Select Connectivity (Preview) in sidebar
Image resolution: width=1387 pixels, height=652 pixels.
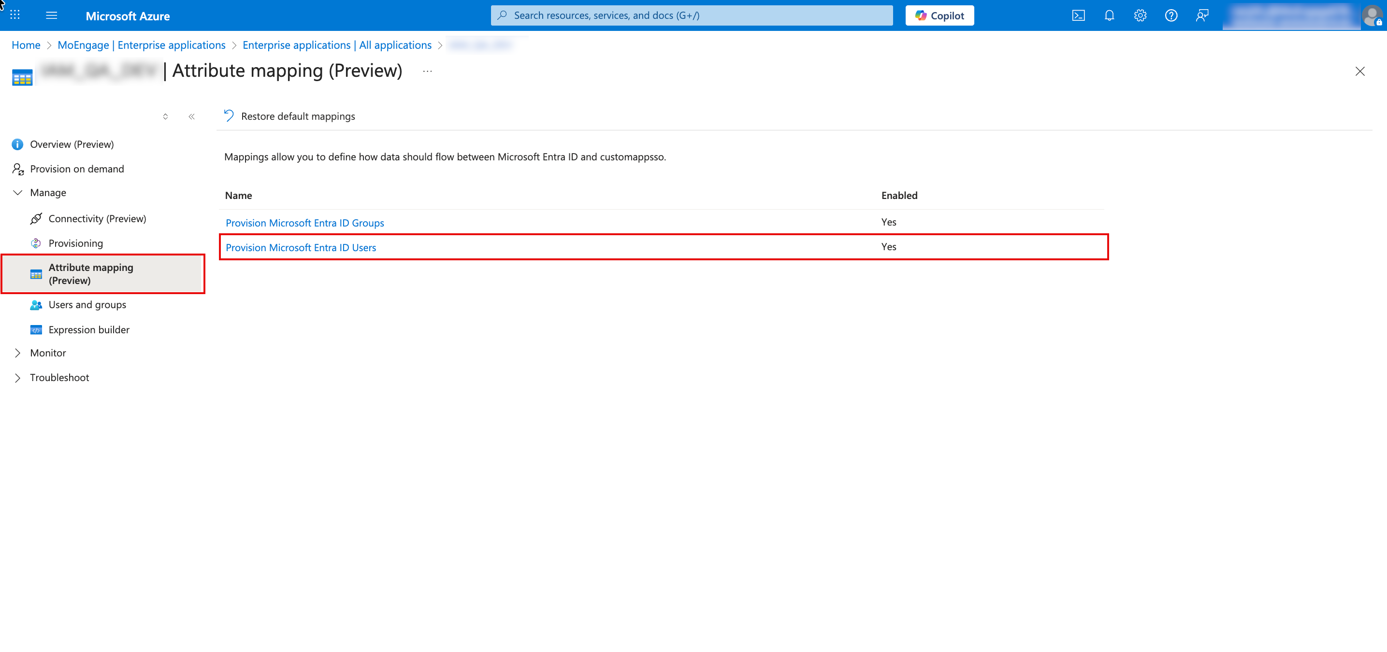coord(97,218)
